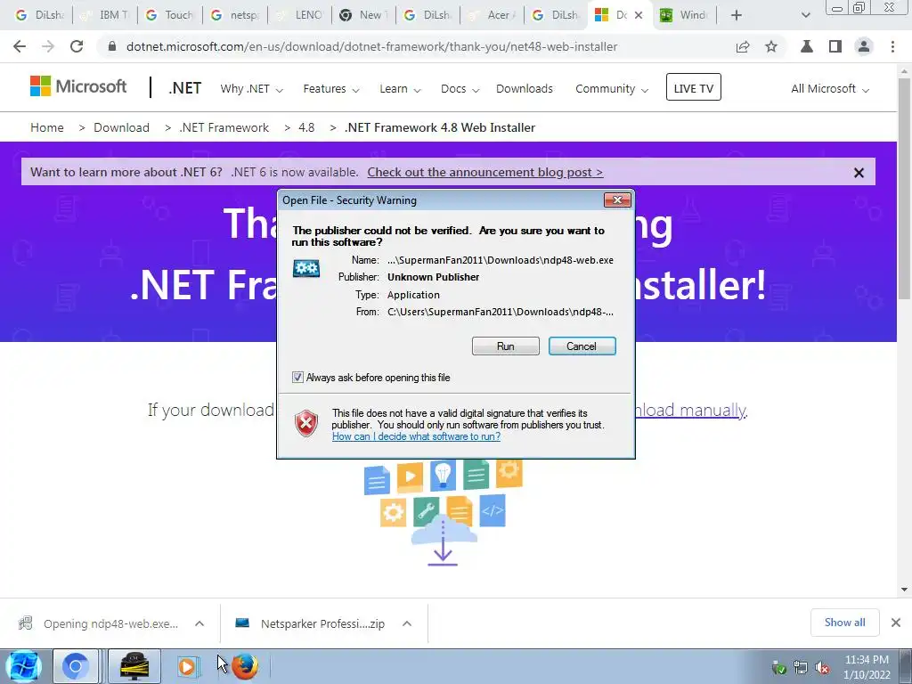The image size is (912, 684).
Task: Expand the Features menu
Action: coord(331,88)
